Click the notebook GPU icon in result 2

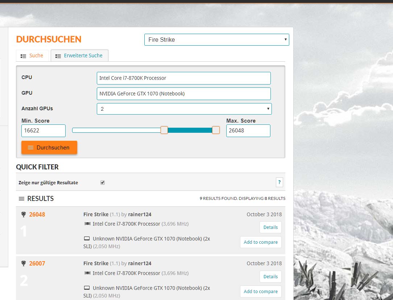coord(87,288)
